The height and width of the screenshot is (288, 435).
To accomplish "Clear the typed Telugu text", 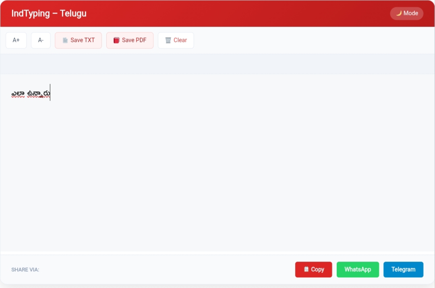I will tap(176, 40).
